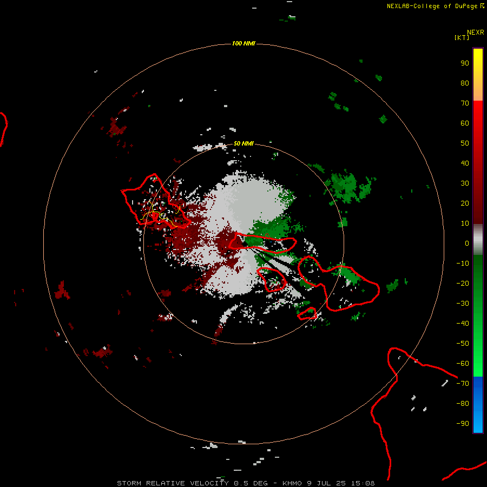Viewport: 487px width, 487px height.
Task: Click the [KT] units label
Action: pyautogui.click(x=462, y=37)
